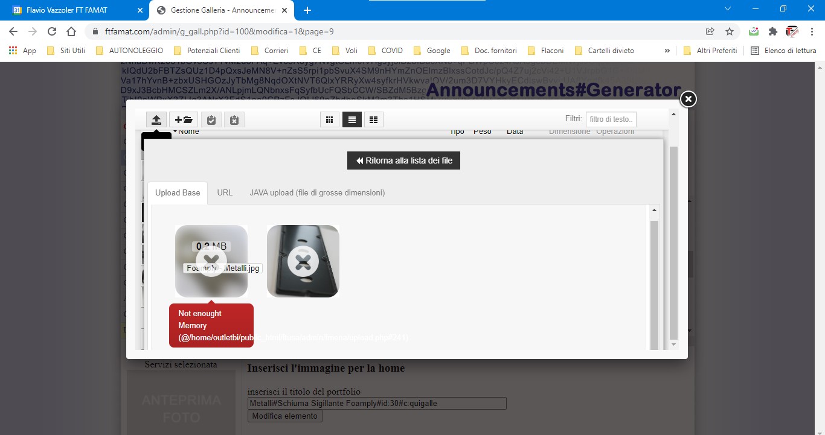Sort files by Nome column arrow
This screenshot has height=435, width=825.
pos(175,131)
